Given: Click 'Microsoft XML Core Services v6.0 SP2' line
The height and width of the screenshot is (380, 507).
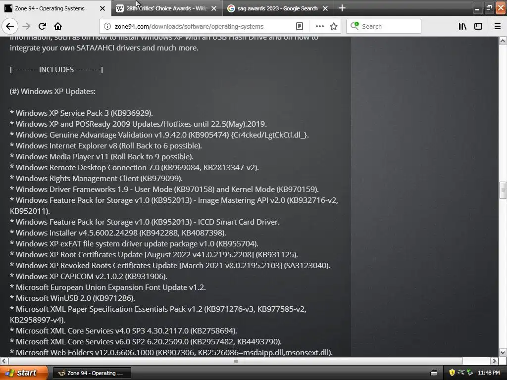Looking at the screenshot, I should click(146, 341).
